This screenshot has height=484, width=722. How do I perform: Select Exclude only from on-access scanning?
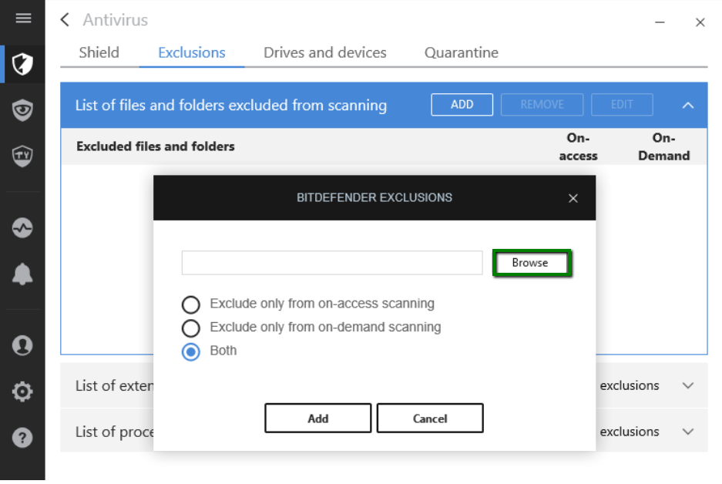click(190, 304)
